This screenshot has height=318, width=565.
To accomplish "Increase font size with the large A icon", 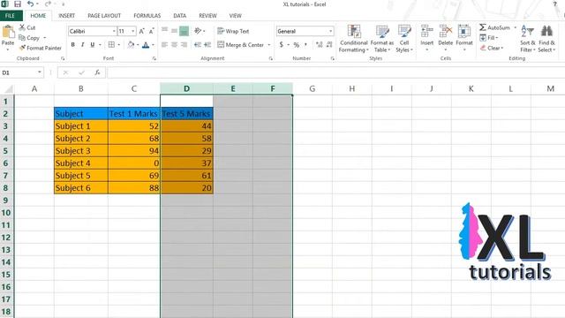I will (141, 32).
